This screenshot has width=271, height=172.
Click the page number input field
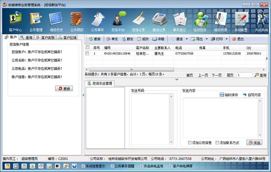point(244,75)
